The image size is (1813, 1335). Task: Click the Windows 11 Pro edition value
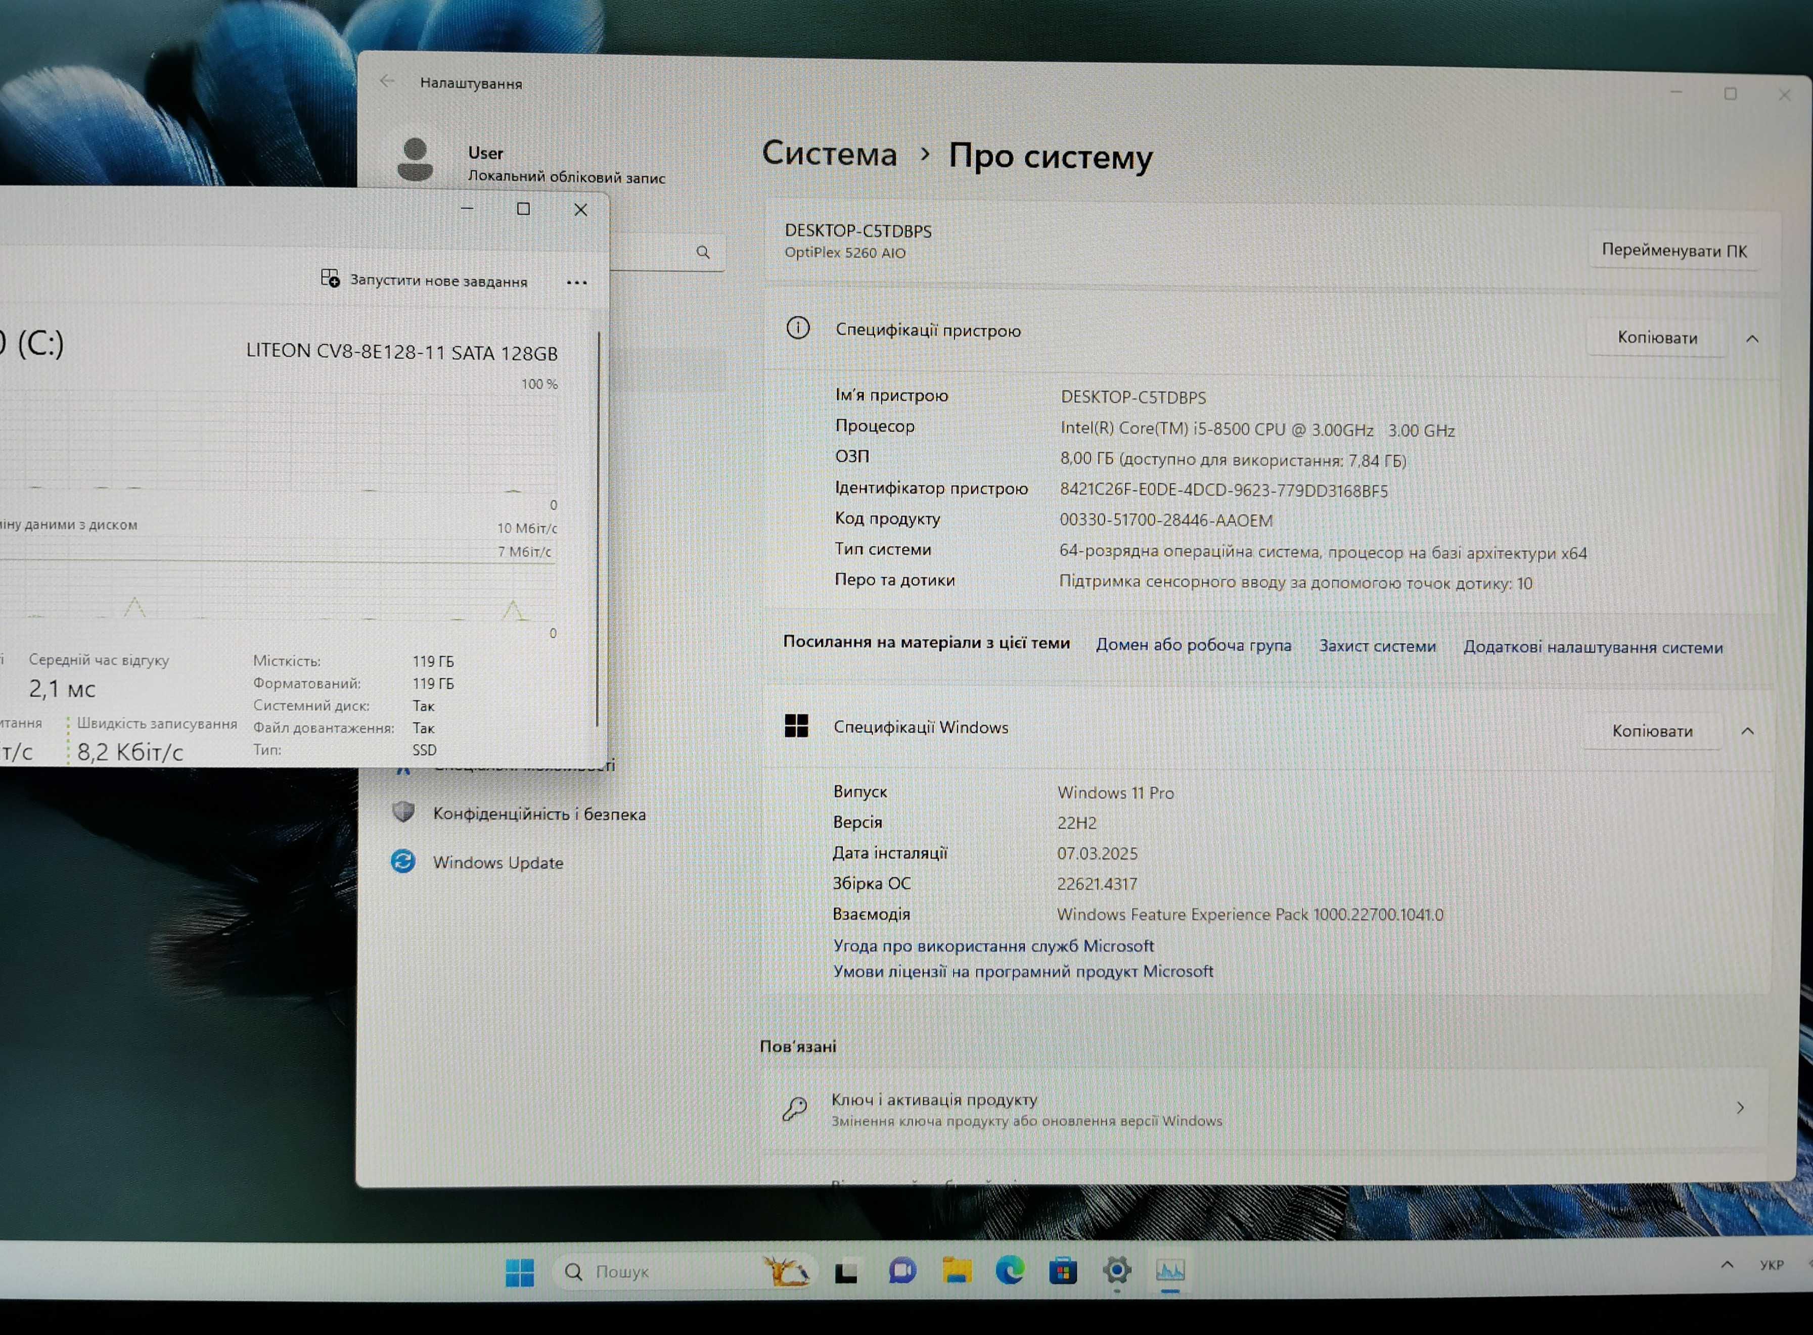(1115, 793)
